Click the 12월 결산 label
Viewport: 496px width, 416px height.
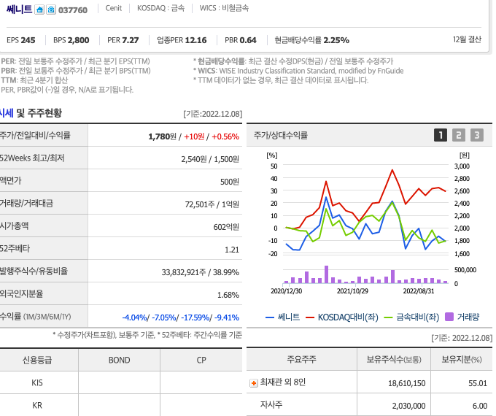pos(467,39)
